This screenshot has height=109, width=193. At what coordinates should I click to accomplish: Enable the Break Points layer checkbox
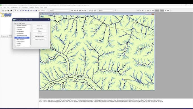pos(16,34)
